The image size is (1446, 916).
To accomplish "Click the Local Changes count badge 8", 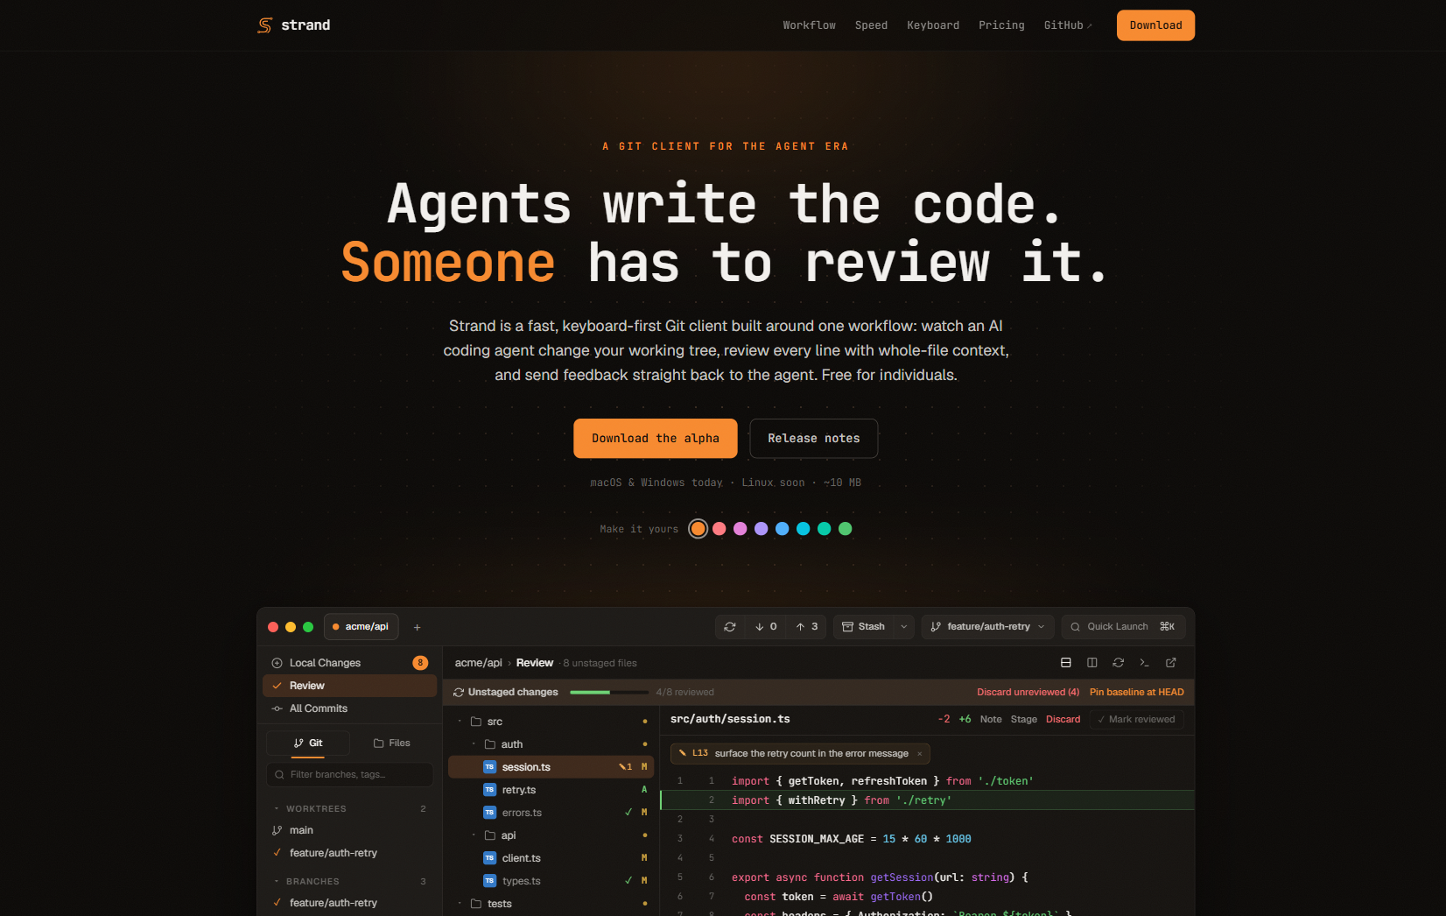I will point(420,663).
